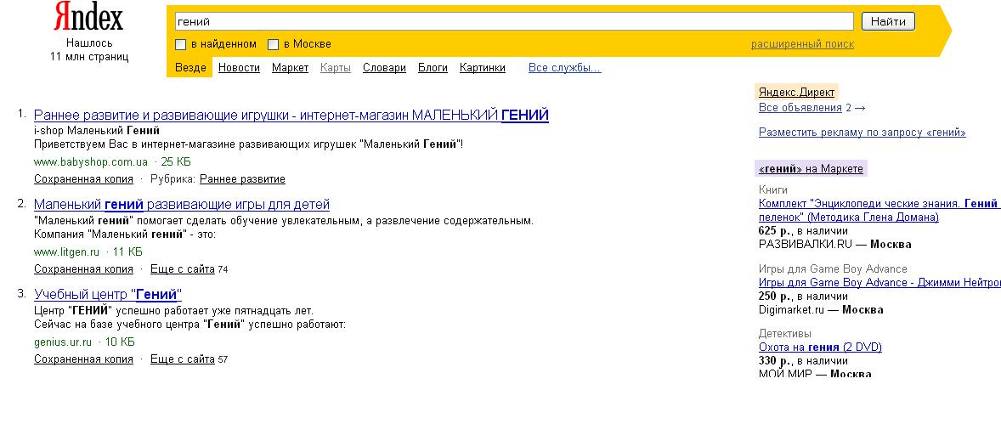Image resolution: width=1001 pixels, height=435 pixels.
Task: Open the 'Раннее развитие' rubric link
Action: 242,179
